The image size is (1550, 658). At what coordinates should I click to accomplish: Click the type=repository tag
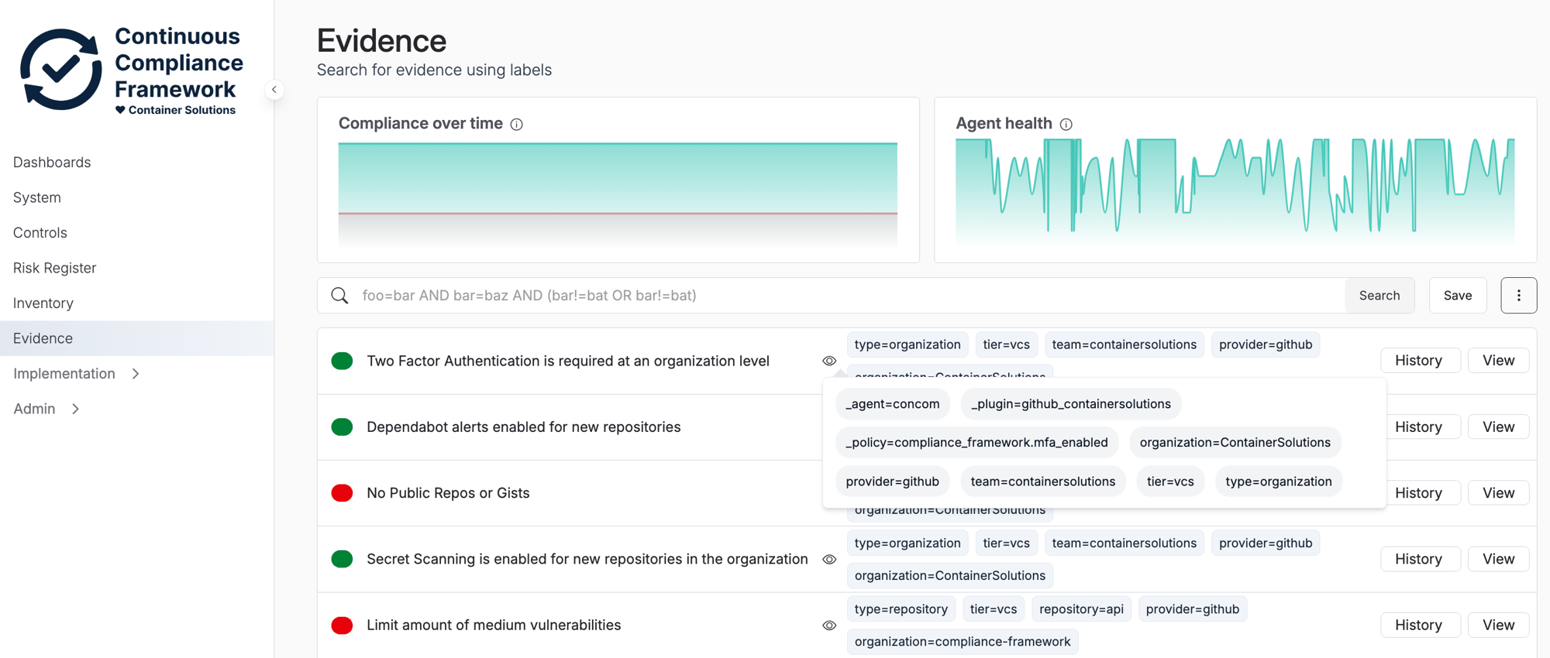901,609
